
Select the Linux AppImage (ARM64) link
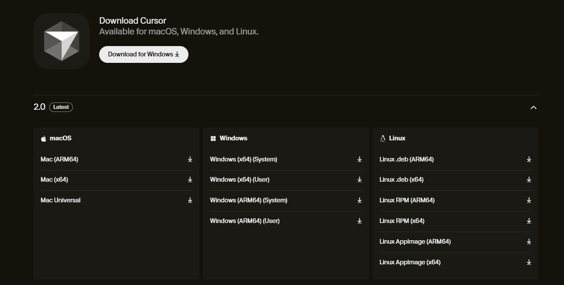[415, 242]
